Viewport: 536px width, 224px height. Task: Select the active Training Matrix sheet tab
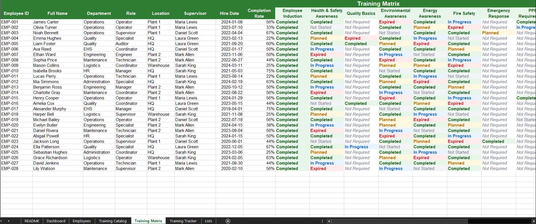(x=148, y=221)
